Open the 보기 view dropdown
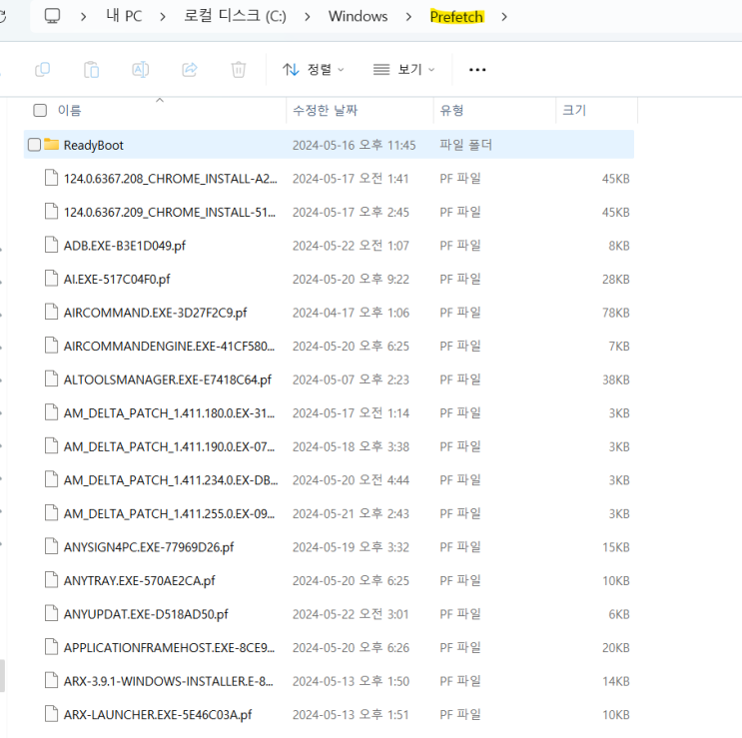 pos(403,70)
